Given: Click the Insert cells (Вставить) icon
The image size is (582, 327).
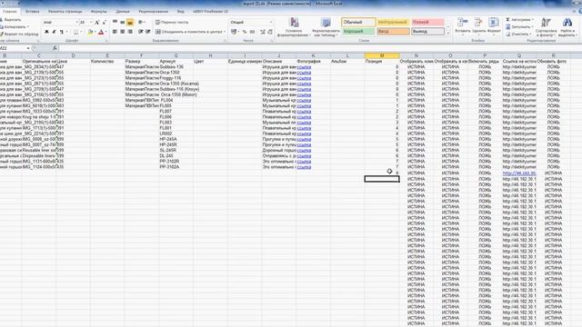Looking at the screenshot, I should (463, 22).
